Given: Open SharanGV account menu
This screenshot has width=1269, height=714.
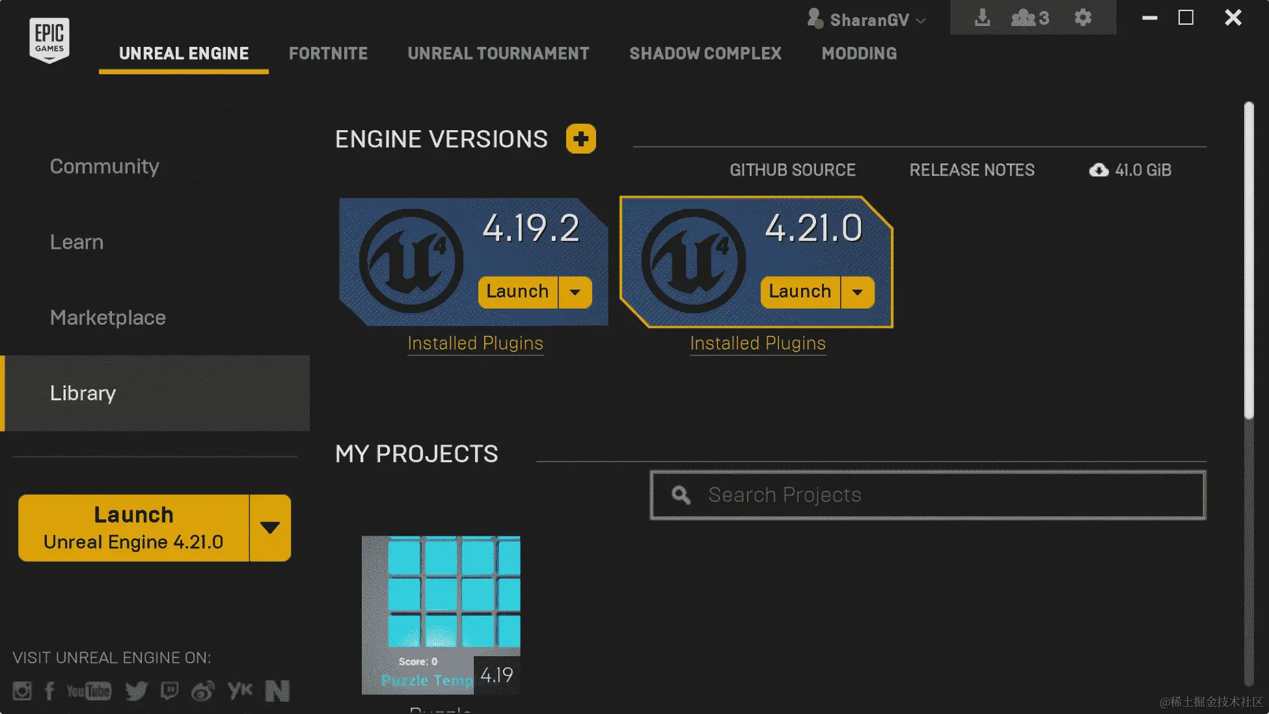Looking at the screenshot, I should pyautogui.click(x=867, y=20).
